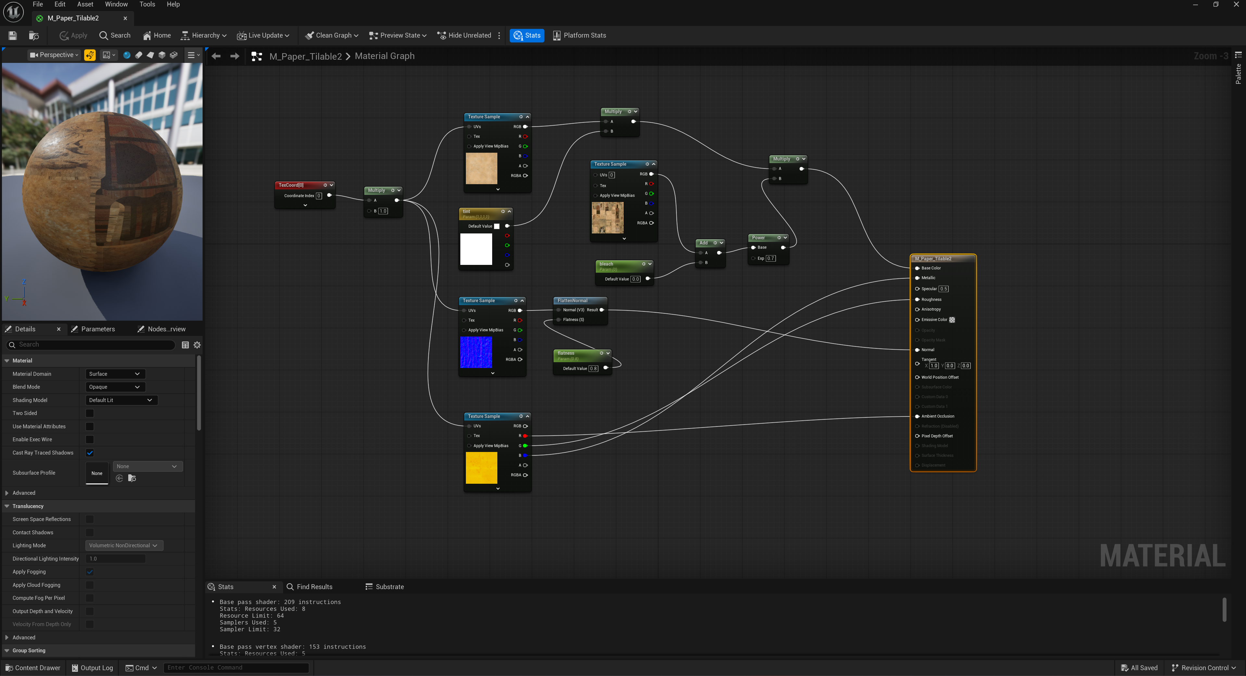
Task: Collapse the Translucency section
Action: [x=7, y=506]
